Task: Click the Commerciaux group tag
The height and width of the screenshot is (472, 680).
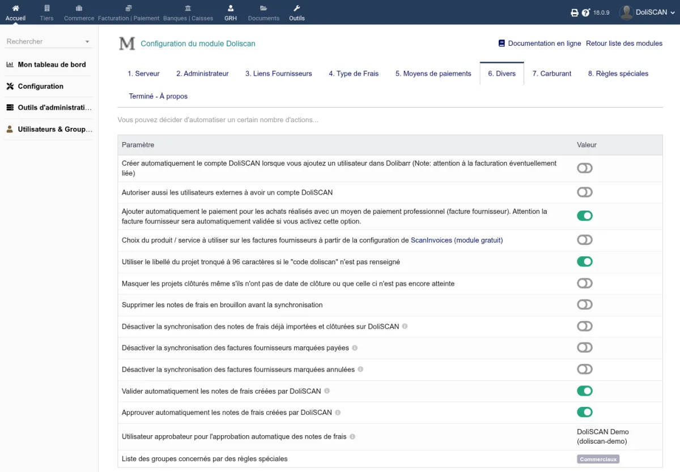Action: pyautogui.click(x=598, y=459)
